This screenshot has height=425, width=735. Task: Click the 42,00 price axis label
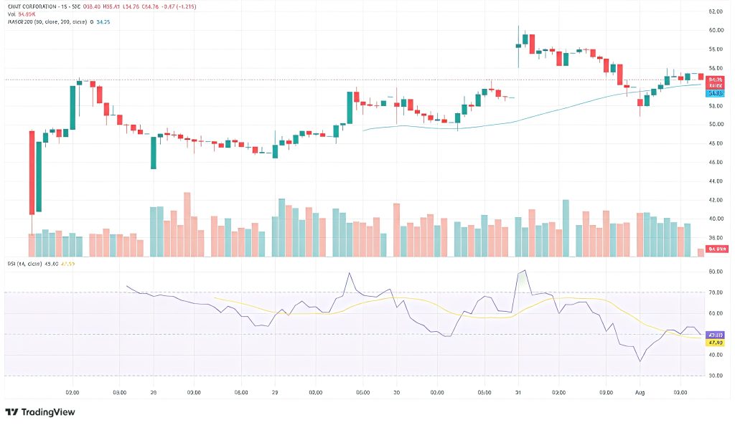pyautogui.click(x=716, y=200)
